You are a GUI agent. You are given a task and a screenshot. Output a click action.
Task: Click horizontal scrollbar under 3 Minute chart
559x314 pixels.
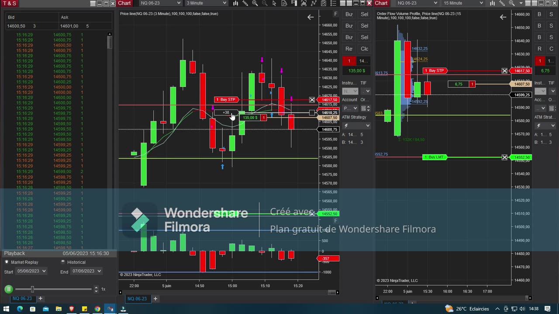(333, 292)
